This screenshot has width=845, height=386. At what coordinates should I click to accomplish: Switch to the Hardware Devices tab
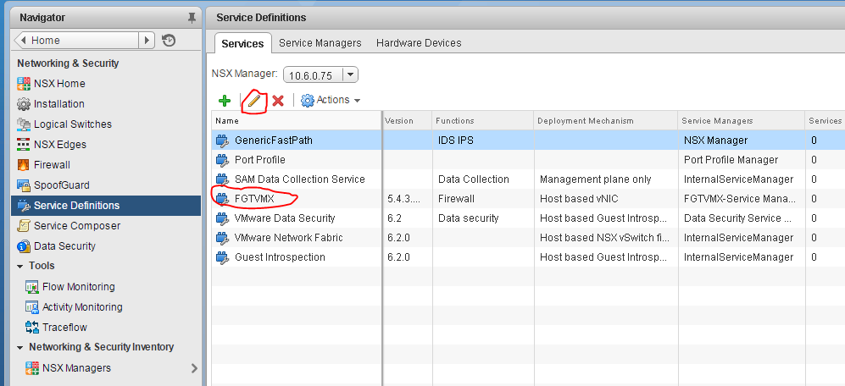tap(419, 43)
